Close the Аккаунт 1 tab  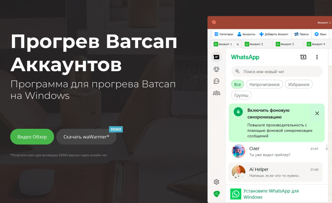tap(238, 44)
